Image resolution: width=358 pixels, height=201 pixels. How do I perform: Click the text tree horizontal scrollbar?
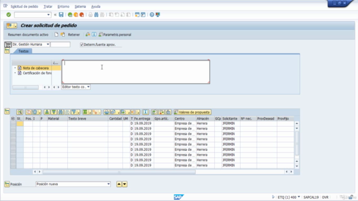(26, 87)
